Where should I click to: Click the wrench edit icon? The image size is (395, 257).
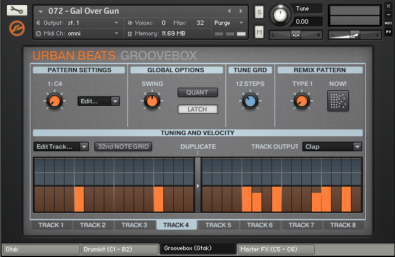17,11
